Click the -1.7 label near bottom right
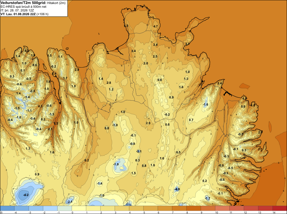This screenshot has height=214, width=287. (x=208, y=198)
